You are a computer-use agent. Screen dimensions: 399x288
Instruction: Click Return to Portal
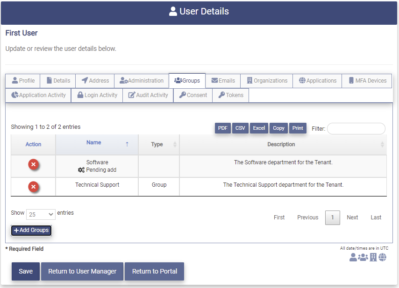point(155,272)
